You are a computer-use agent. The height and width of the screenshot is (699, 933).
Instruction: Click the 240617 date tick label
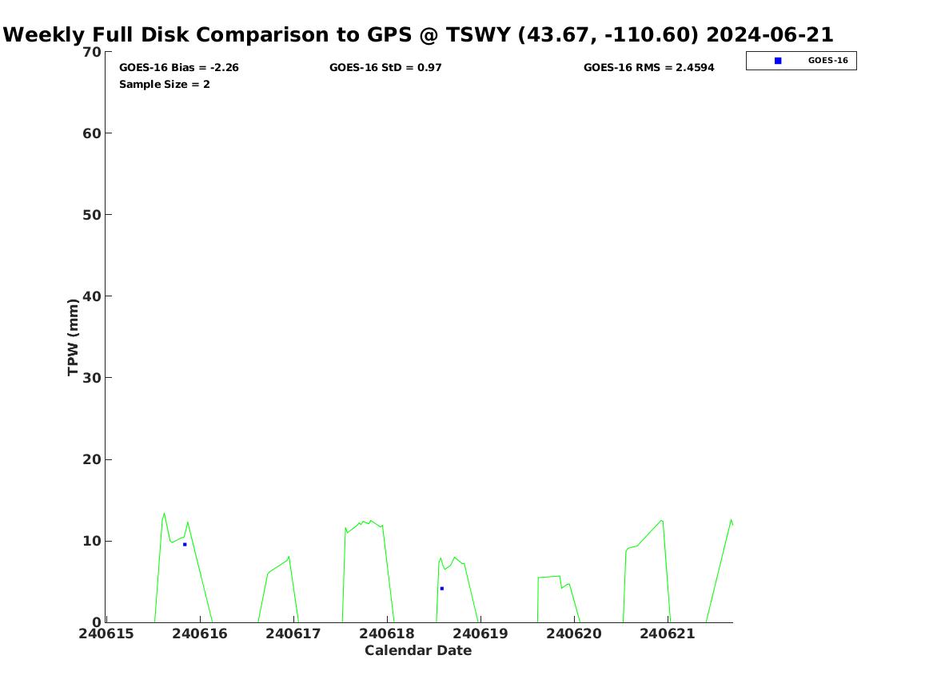click(x=293, y=634)
